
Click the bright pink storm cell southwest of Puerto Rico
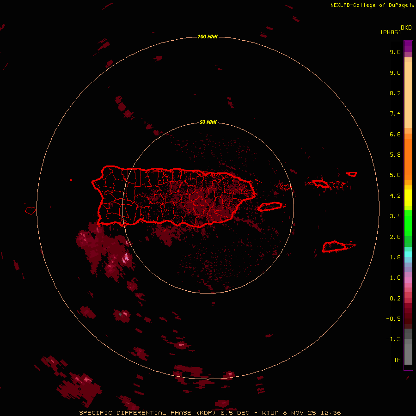coord(125,257)
